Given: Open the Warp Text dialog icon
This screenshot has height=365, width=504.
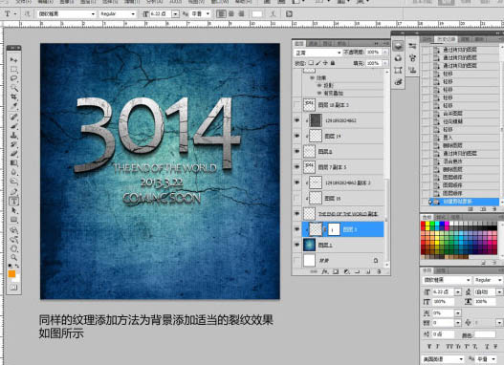Looking at the screenshot, I should click(273, 13).
